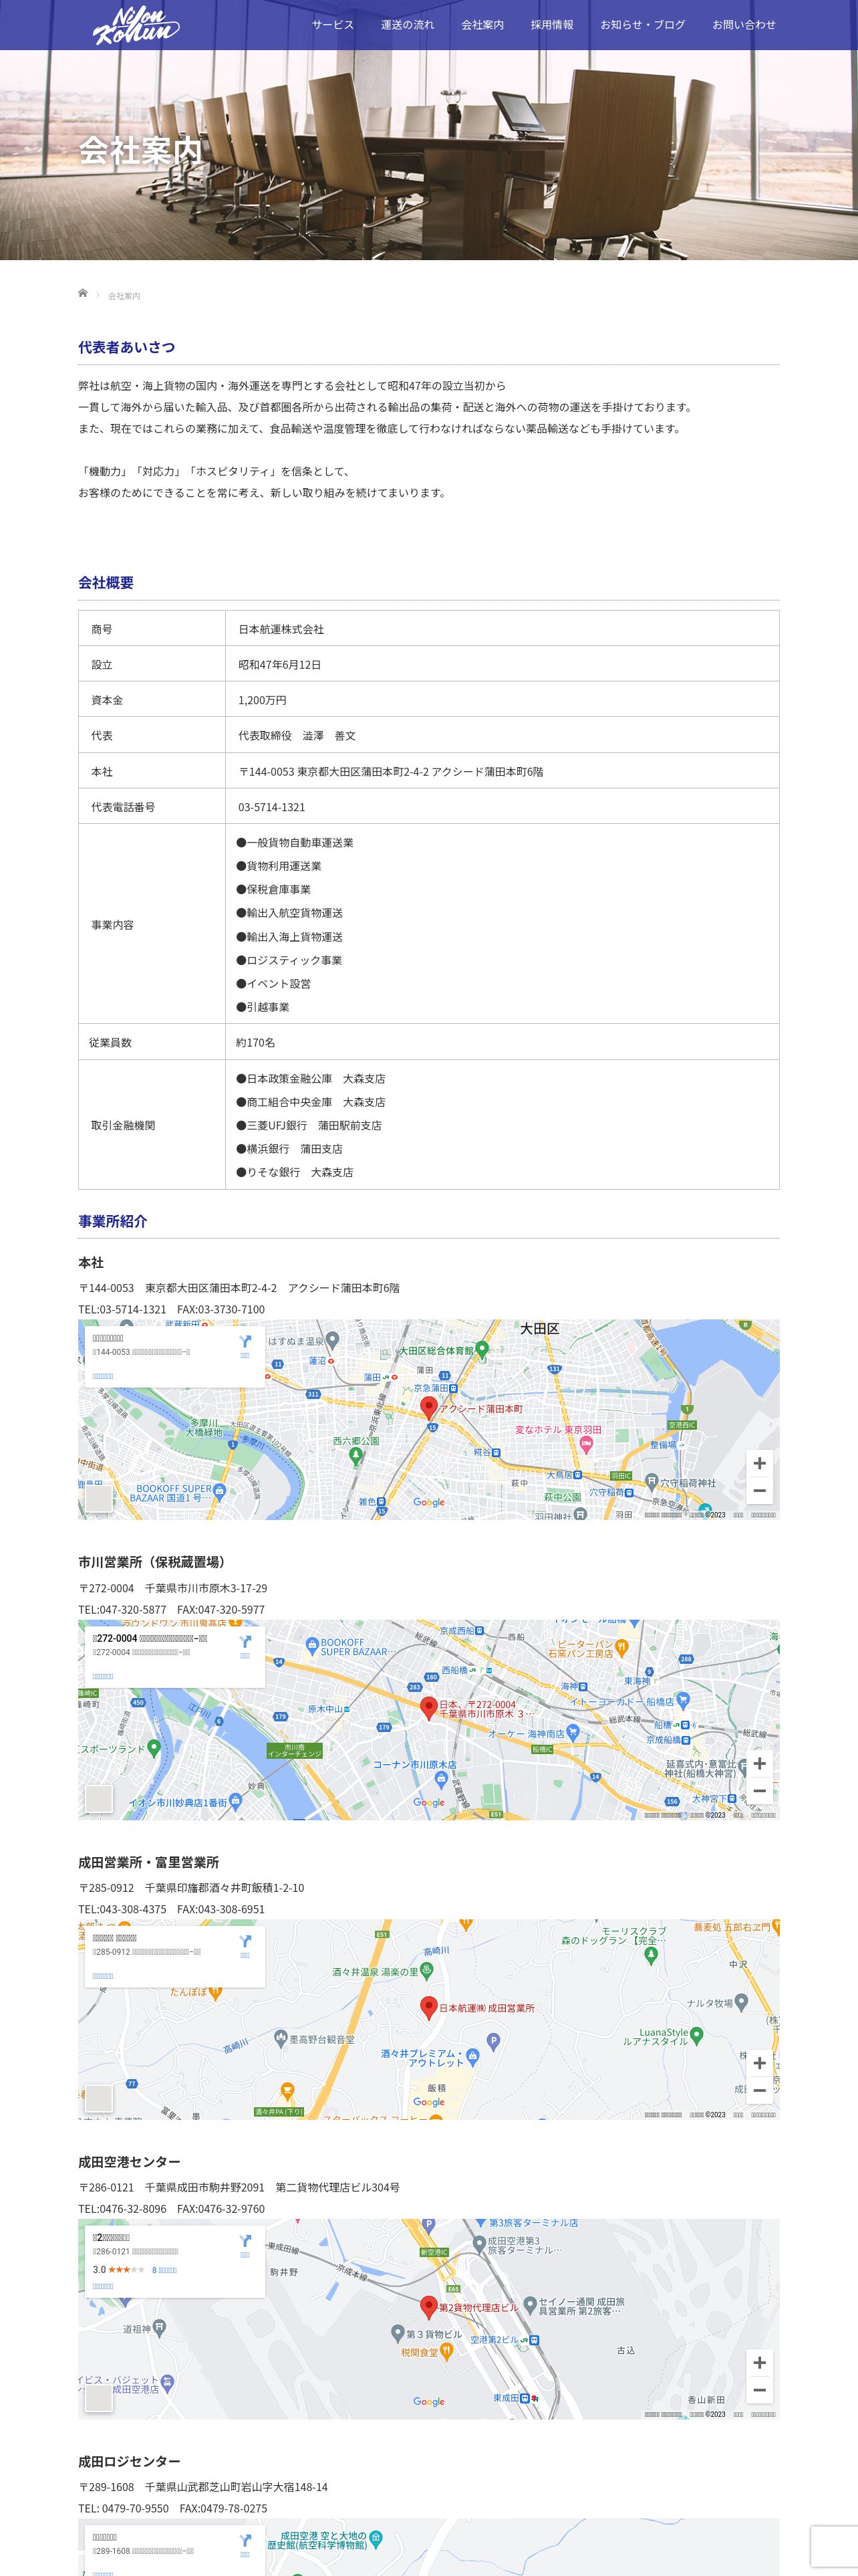
Task: Click Google logo on 本社 map
Action: tap(428, 1502)
